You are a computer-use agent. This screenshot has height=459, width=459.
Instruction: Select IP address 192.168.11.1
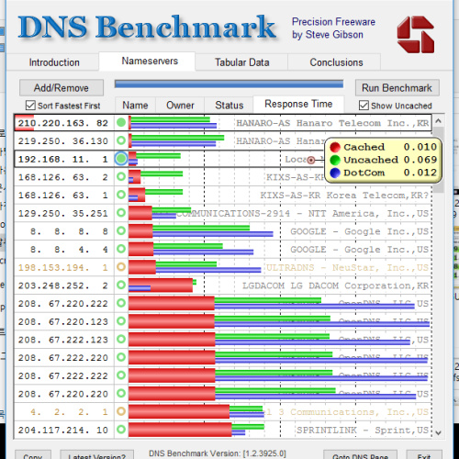point(63,159)
